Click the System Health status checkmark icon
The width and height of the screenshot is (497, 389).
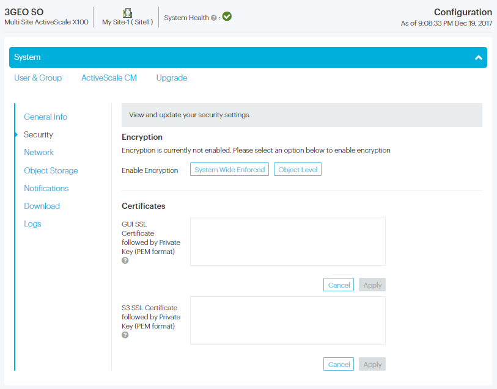[226, 16]
